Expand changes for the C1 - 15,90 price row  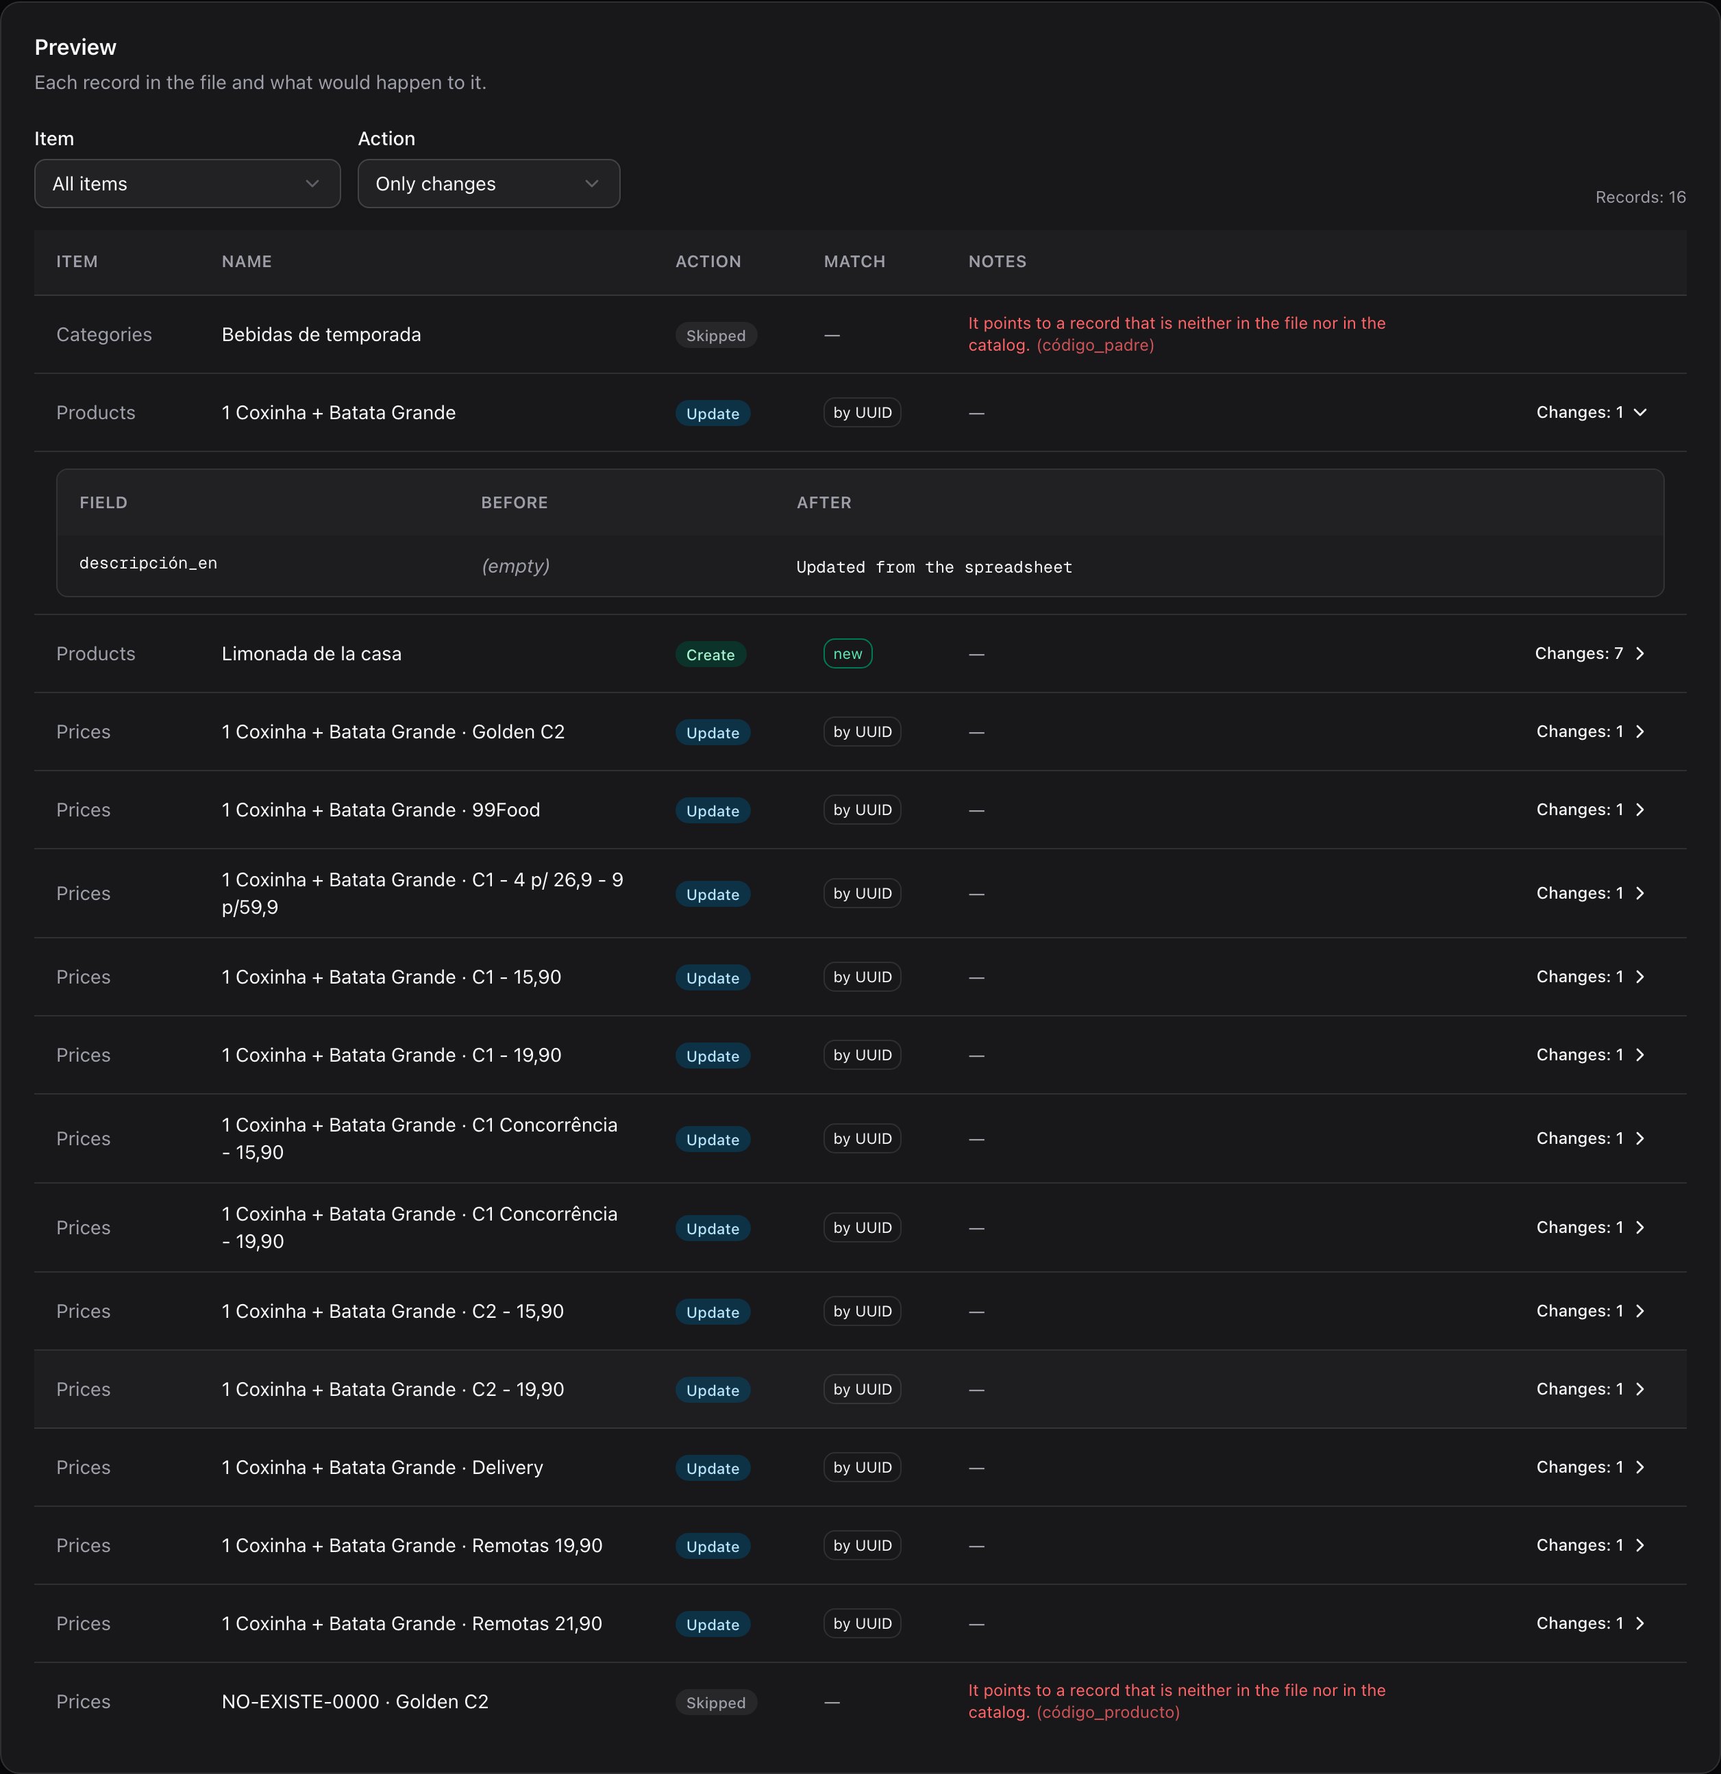pyautogui.click(x=1592, y=977)
